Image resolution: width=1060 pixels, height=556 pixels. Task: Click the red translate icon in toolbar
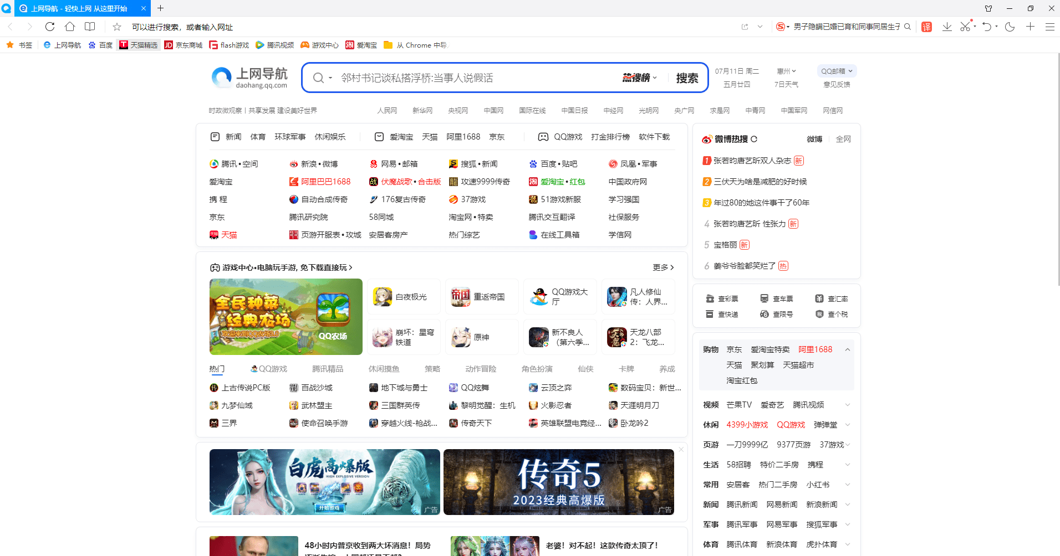point(926,27)
